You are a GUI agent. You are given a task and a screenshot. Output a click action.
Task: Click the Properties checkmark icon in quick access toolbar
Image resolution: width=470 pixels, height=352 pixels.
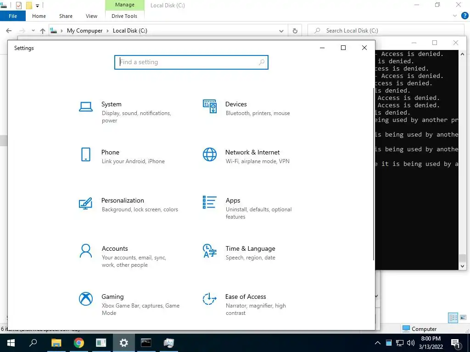18,5
